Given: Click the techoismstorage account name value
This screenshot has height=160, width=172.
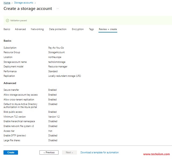Looking at the screenshot, I should tap(57, 62).
